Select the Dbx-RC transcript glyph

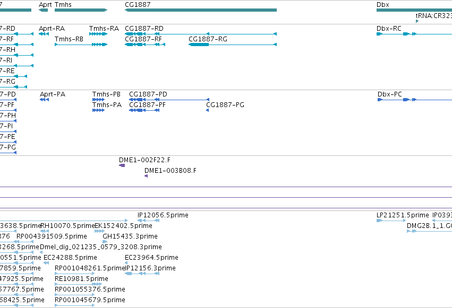(414, 34)
